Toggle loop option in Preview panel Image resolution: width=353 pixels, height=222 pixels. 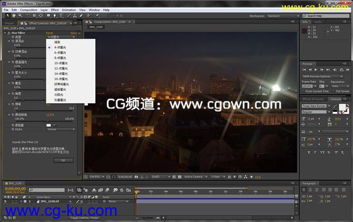tap(341, 69)
